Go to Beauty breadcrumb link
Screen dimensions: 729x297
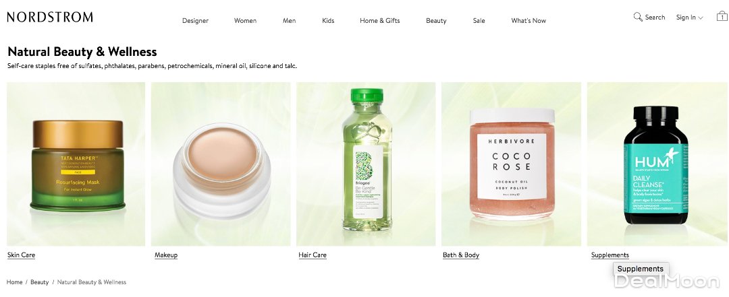(40, 282)
